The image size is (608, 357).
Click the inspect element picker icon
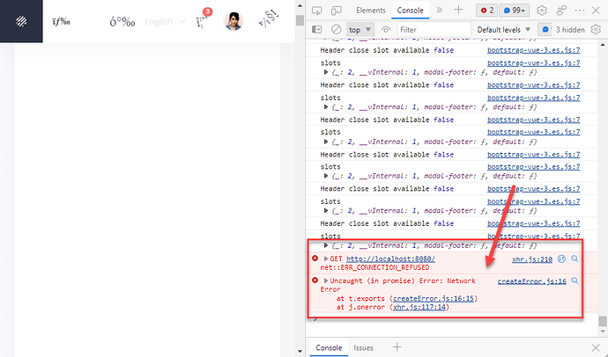318,10
